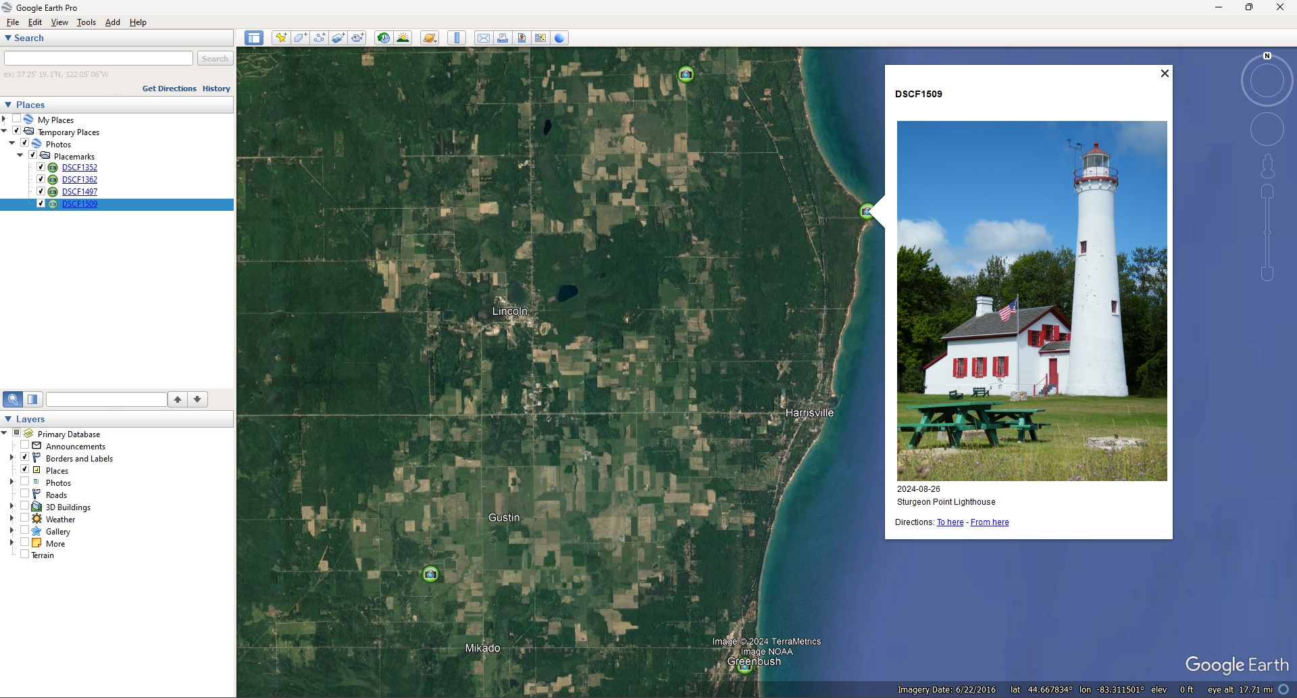Toggle sunlight across the landscape

coord(403,38)
